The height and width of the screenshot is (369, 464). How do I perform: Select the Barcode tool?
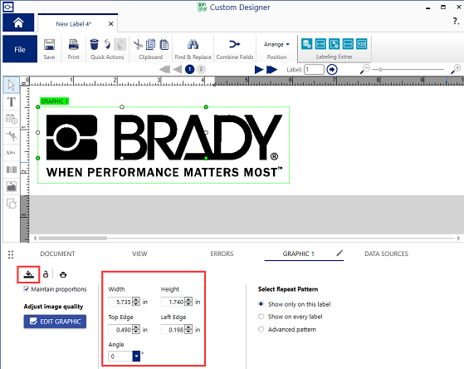pyautogui.click(x=12, y=170)
